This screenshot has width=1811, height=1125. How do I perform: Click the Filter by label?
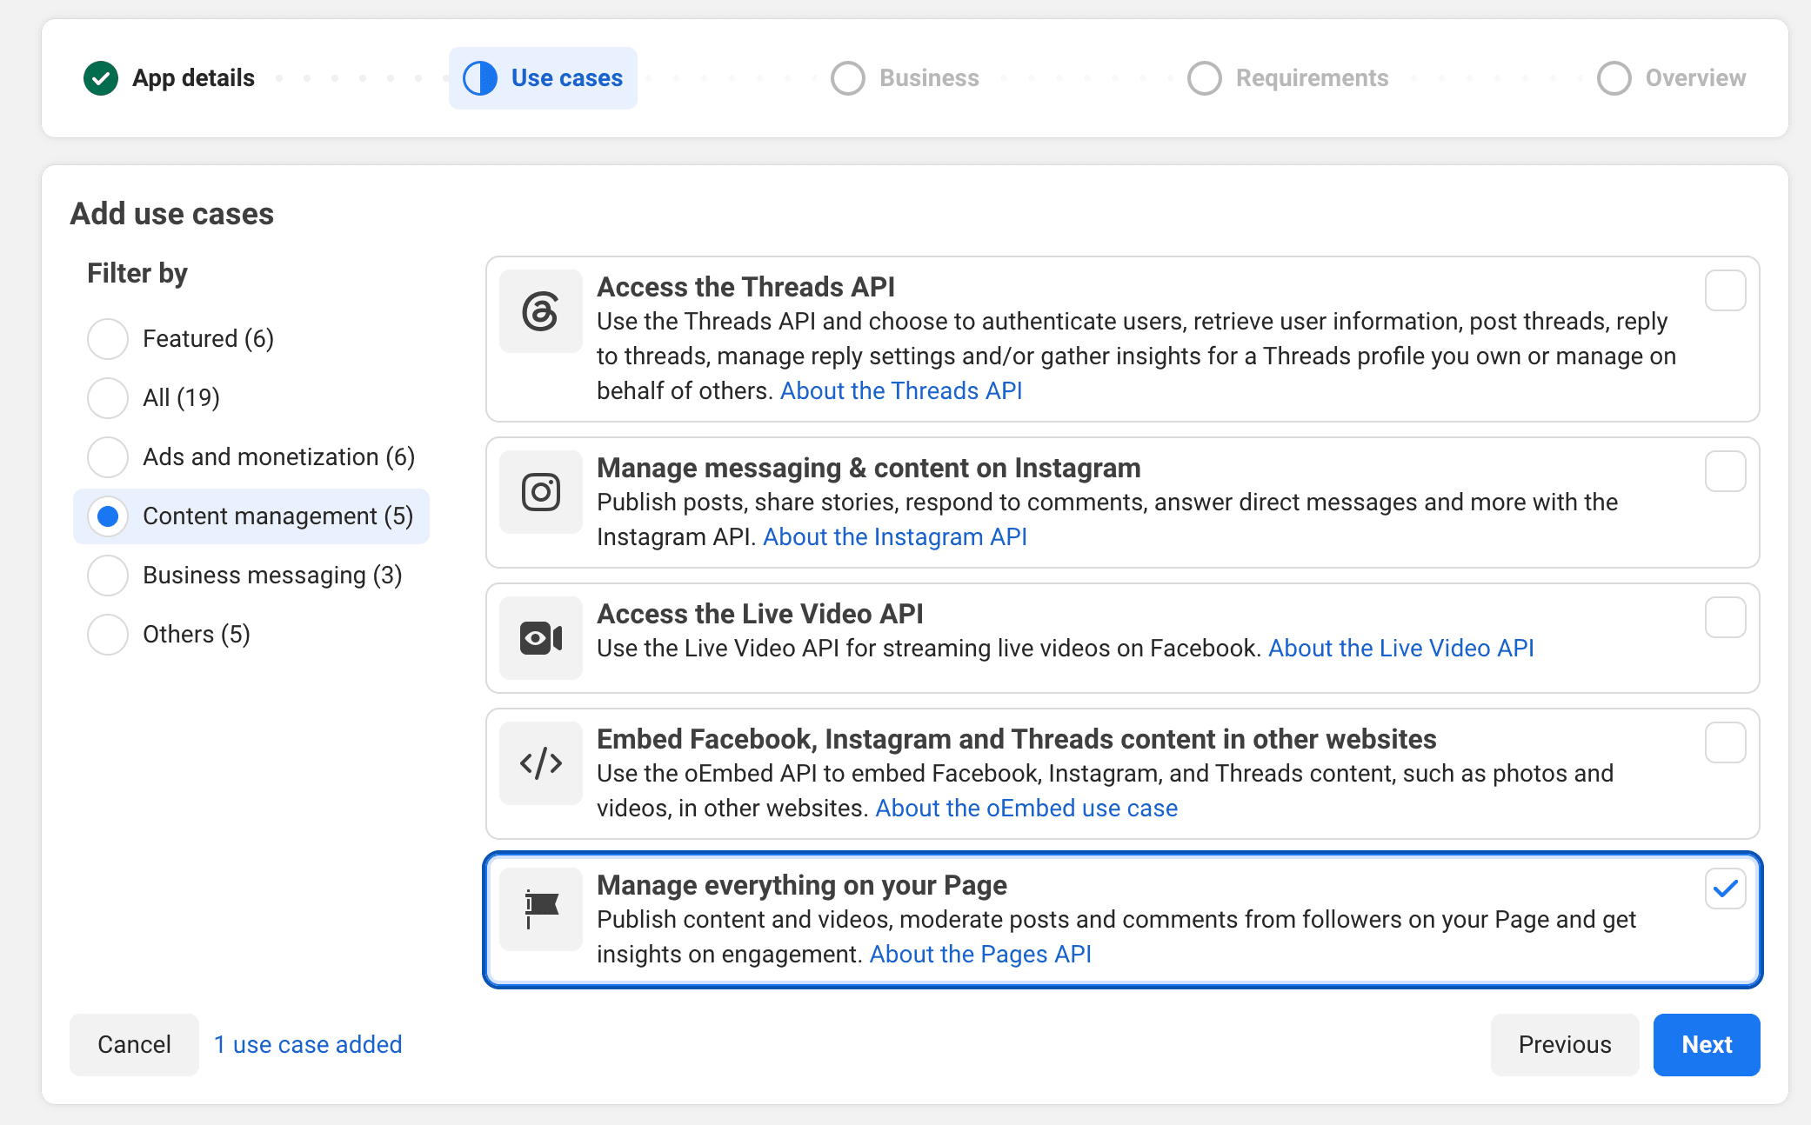click(137, 274)
